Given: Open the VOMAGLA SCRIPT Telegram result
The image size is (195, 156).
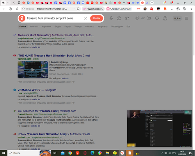Looking at the screenshot, I should (x=37, y=90).
